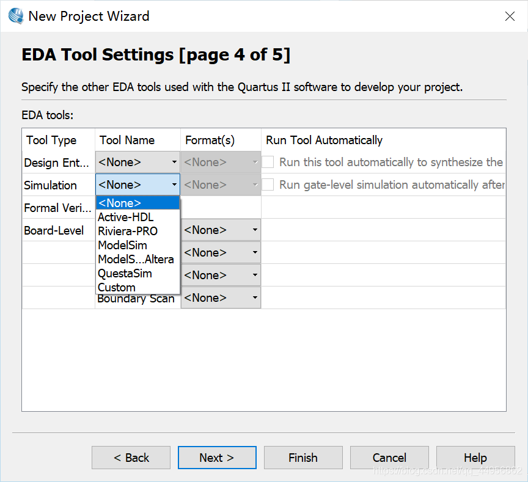Open Simulation format dropdown
Viewport: 528px width, 482px height.
click(221, 184)
